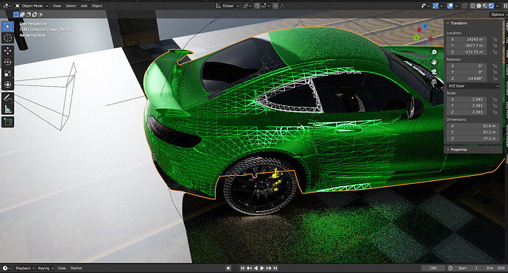Select the Add Cube tool

pos(8,122)
